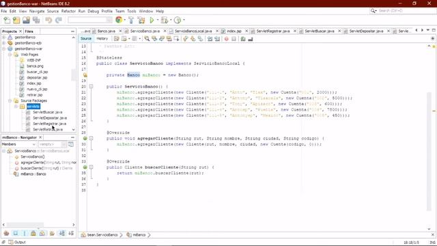Switch to the index.jsp editor tab
Viewport: 437px width, 246px height.
(234, 31)
